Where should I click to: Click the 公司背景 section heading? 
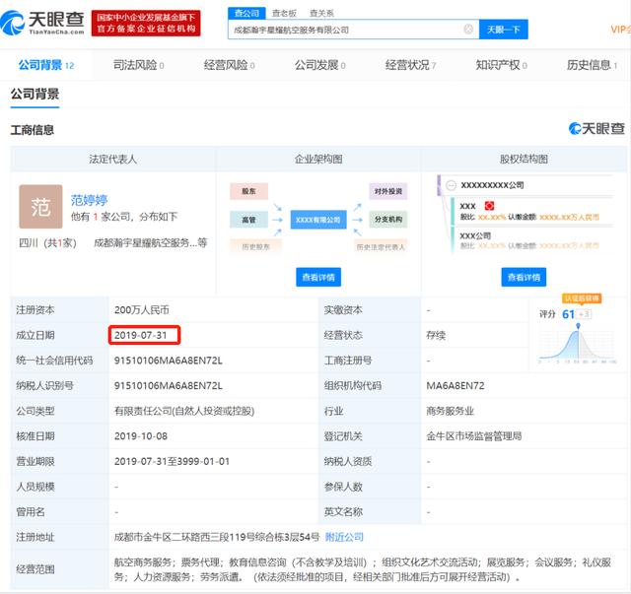point(35,95)
